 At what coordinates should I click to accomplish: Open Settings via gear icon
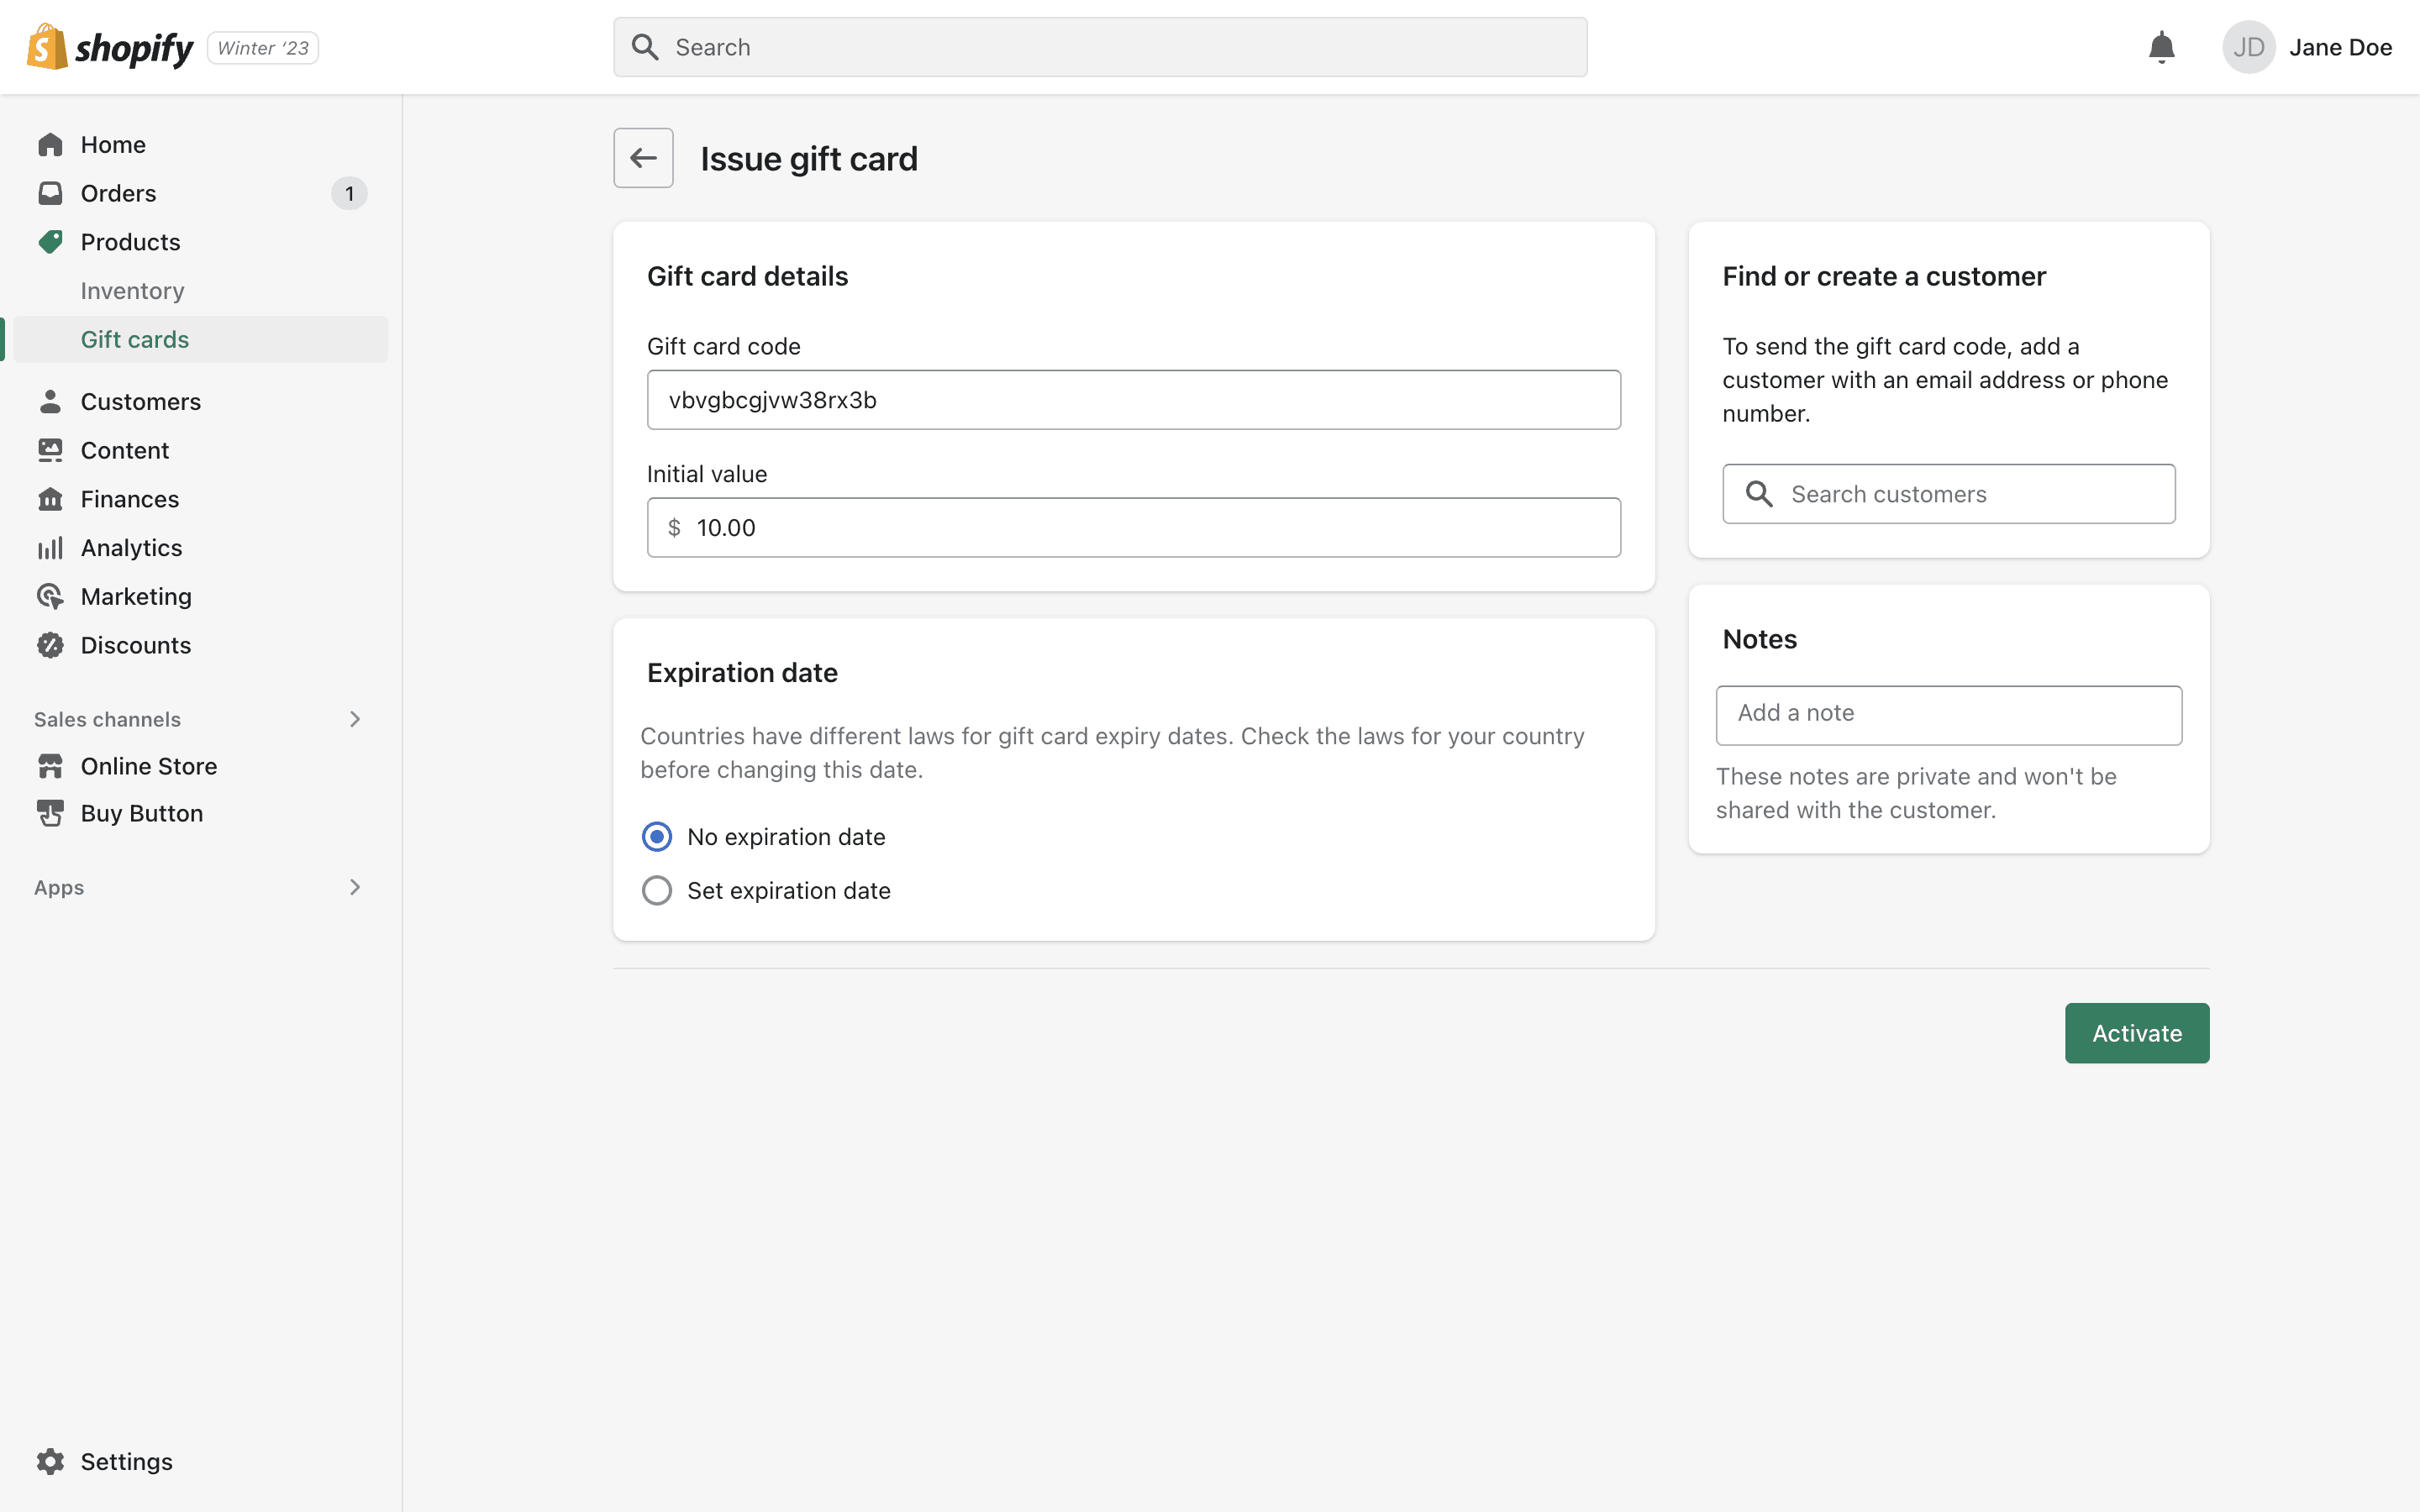(50, 1461)
